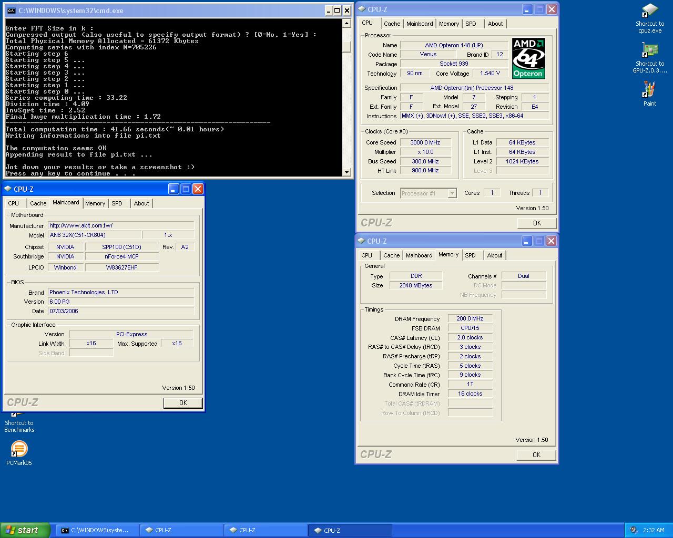Click the Graphic Interface Version PCI-Express field
Screen dimensions: 673x538
pos(131,334)
